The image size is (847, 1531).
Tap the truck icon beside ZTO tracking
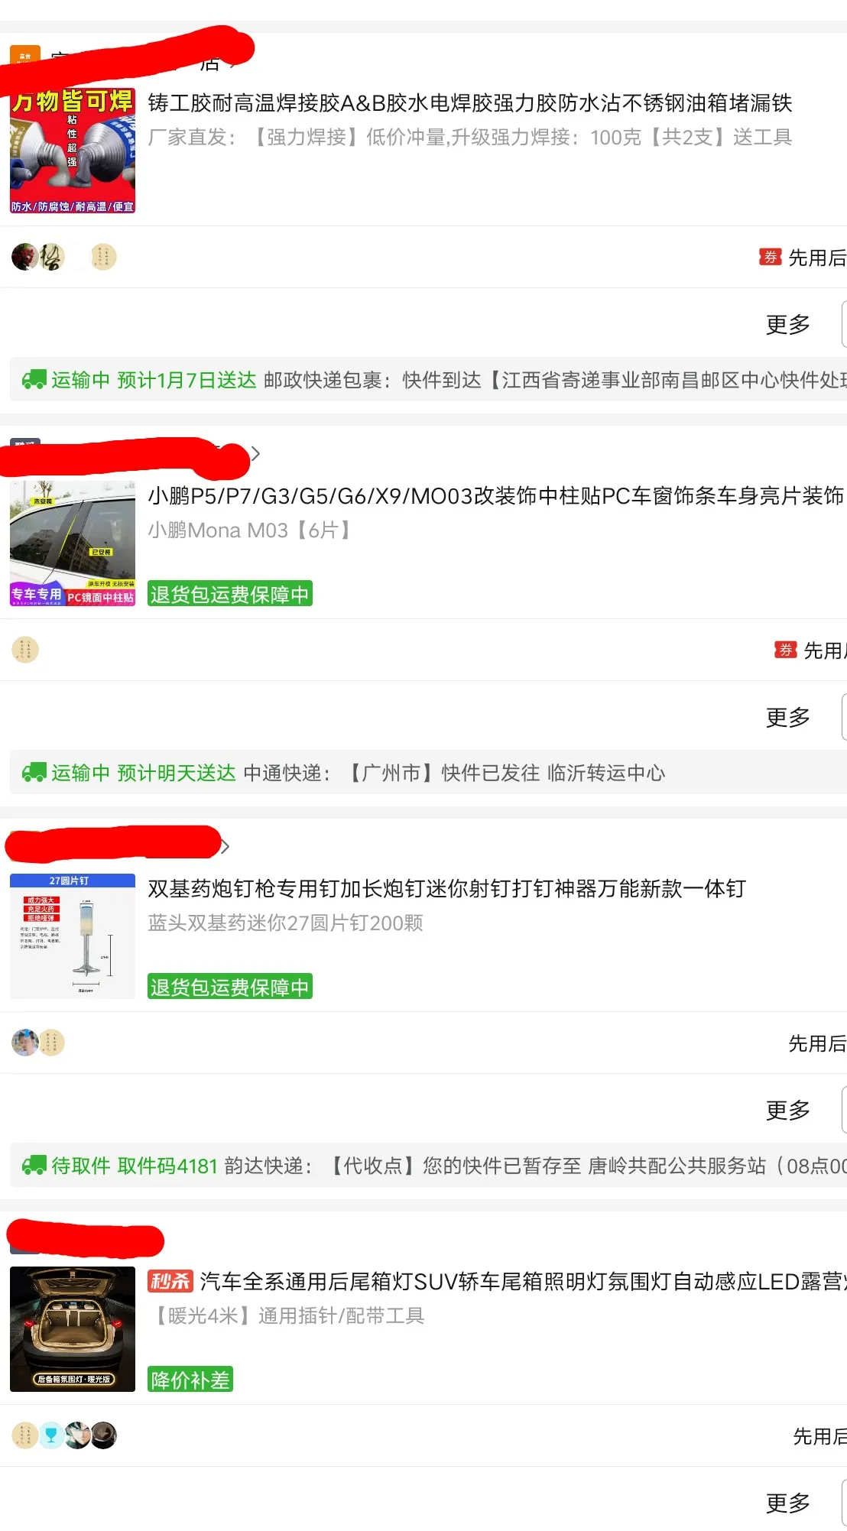pyautogui.click(x=34, y=773)
